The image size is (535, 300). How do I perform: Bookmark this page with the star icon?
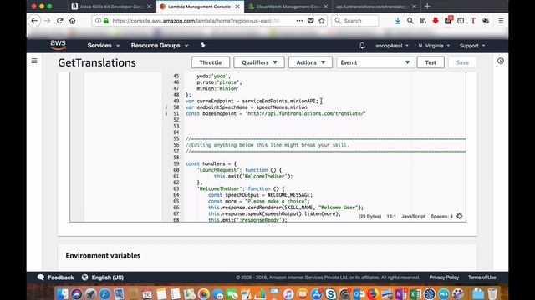click(321, 21)
